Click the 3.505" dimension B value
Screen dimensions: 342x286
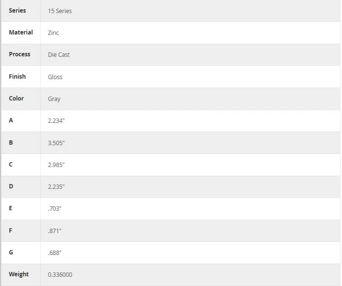tap(56, 143)
